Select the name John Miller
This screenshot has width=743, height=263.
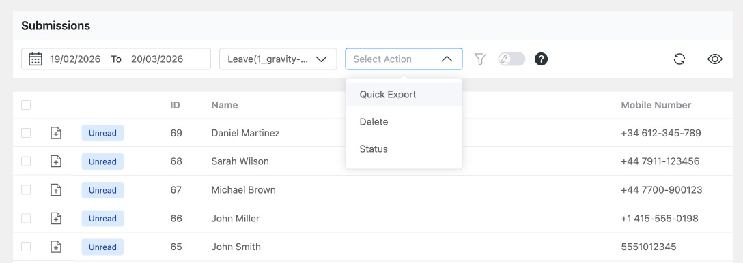pyautogui.click(x=236, y=219)
